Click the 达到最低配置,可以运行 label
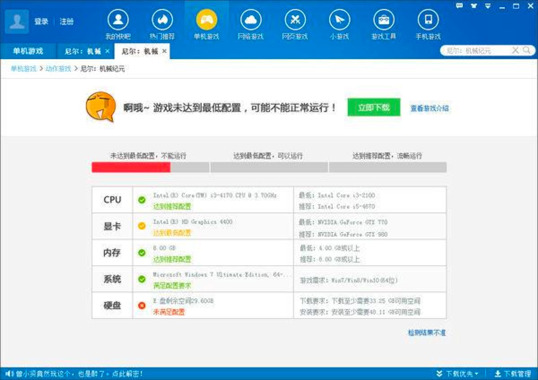538x380 pixels. pyautogui.click(x=268, y=156)
